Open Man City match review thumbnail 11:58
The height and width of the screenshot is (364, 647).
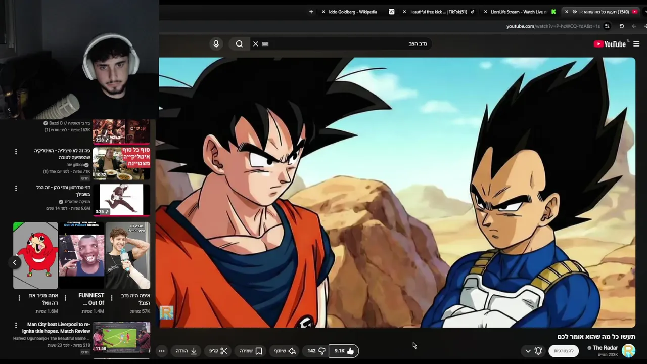(x=122, y=337)
